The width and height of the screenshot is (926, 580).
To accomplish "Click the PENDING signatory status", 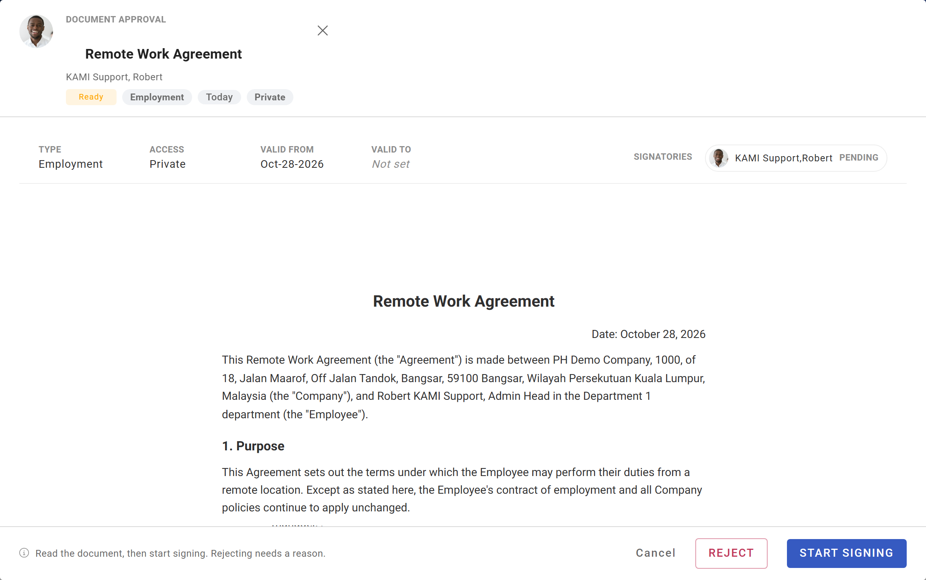I will [x=859, y=158].
